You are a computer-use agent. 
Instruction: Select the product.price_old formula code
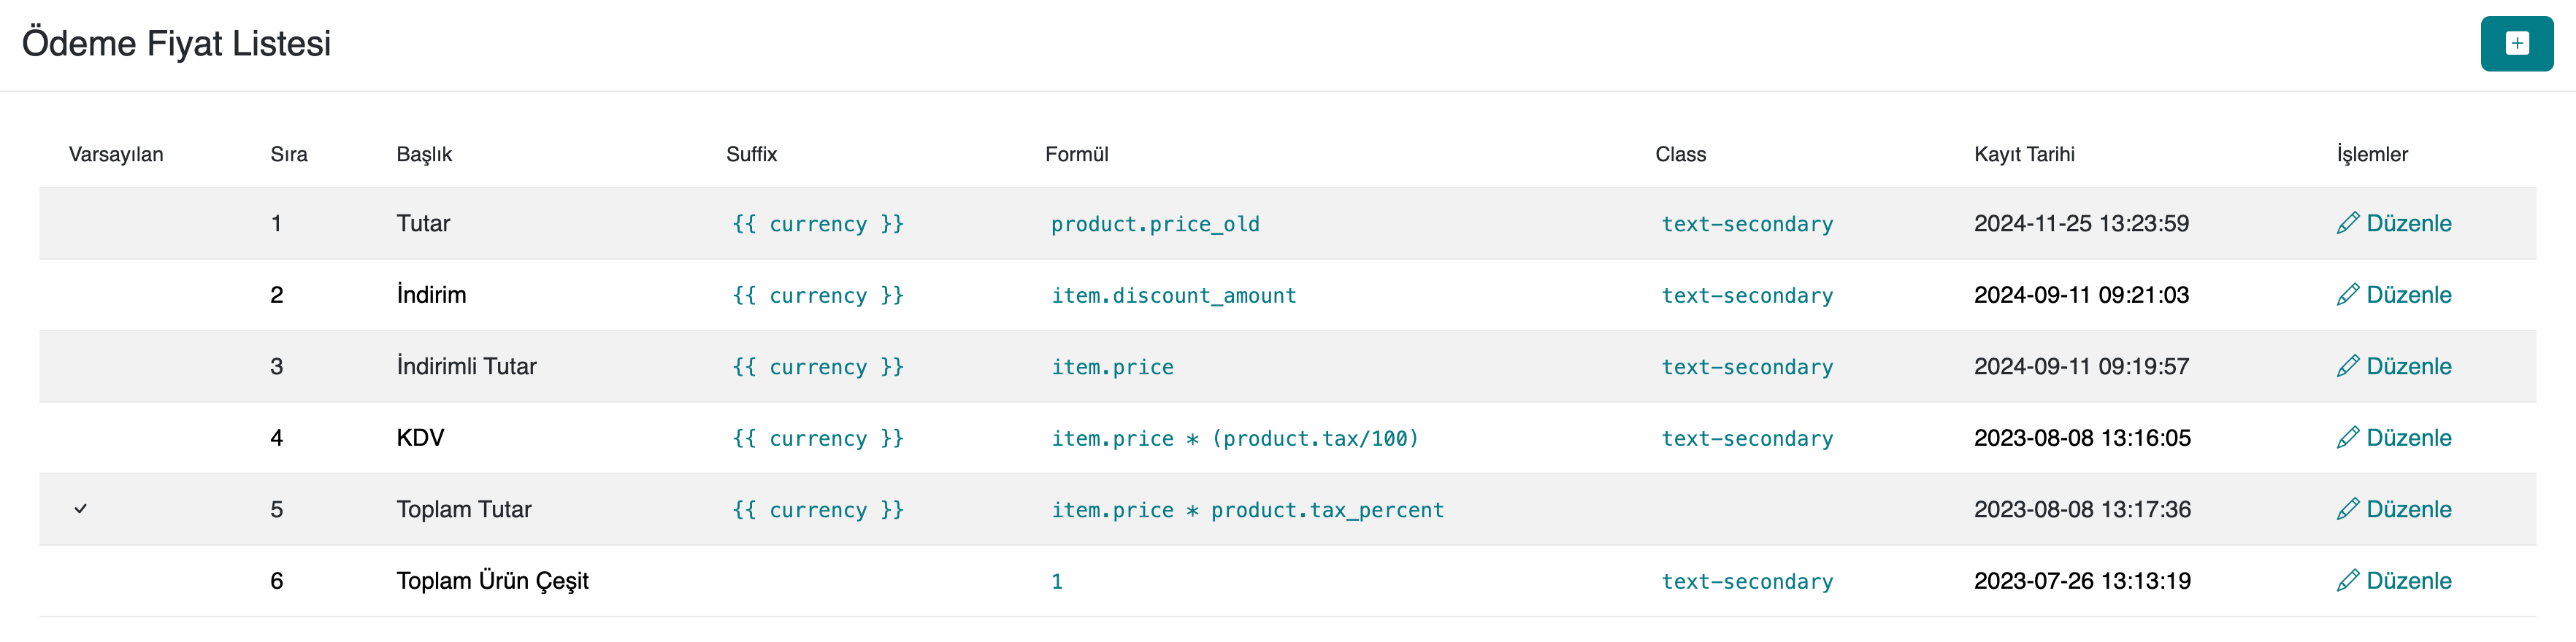pyautogui.click(x=1154, y=225)
